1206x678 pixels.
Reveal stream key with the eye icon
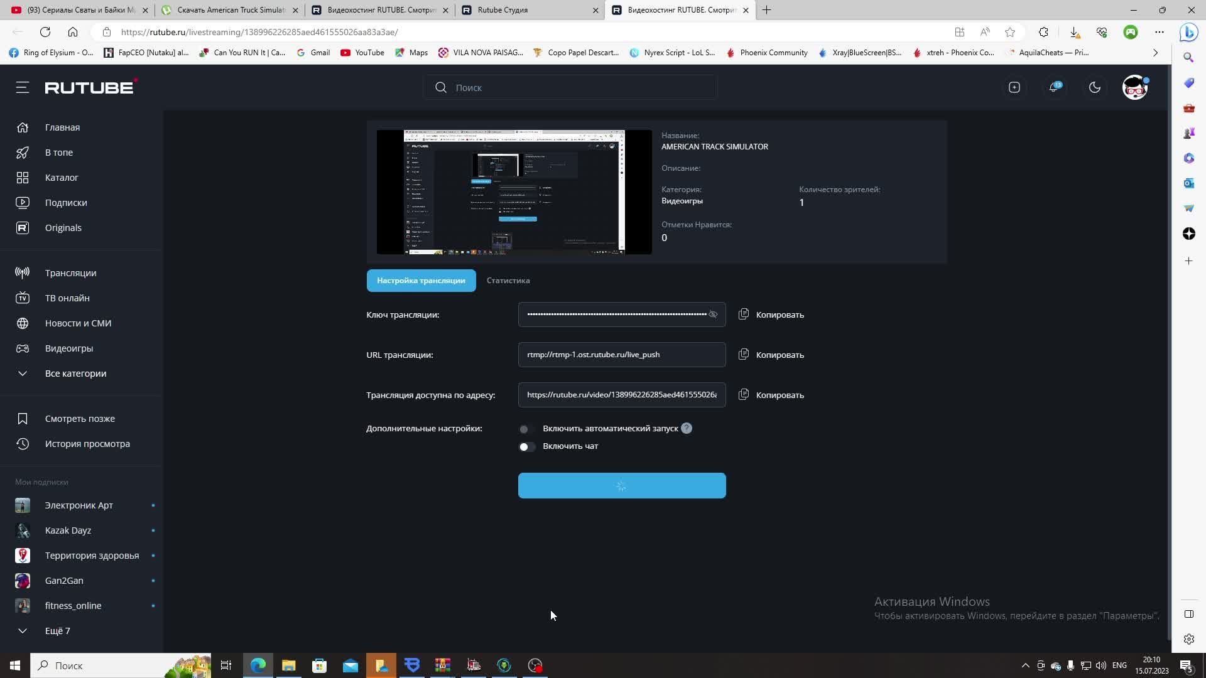point(713,315)
